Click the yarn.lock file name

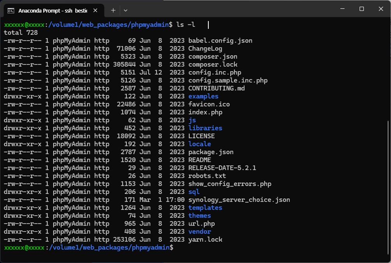coord(205,240)
